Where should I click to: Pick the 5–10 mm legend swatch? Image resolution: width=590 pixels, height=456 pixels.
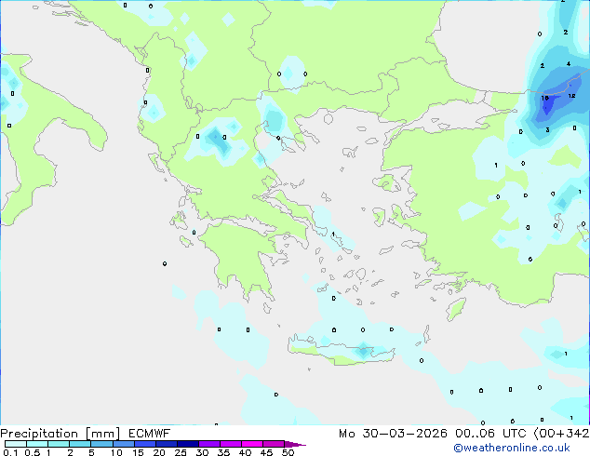click(101, 444)
